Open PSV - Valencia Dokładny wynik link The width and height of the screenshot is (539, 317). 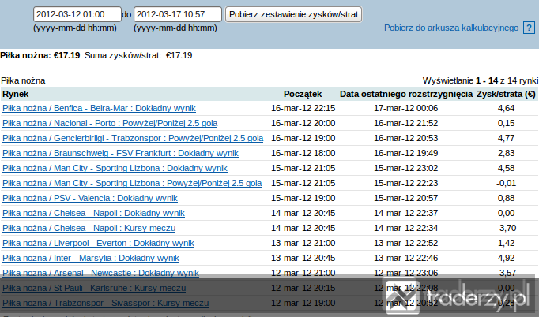90,198
